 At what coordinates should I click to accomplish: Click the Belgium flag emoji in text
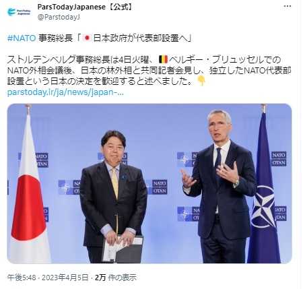coord(163,59)
